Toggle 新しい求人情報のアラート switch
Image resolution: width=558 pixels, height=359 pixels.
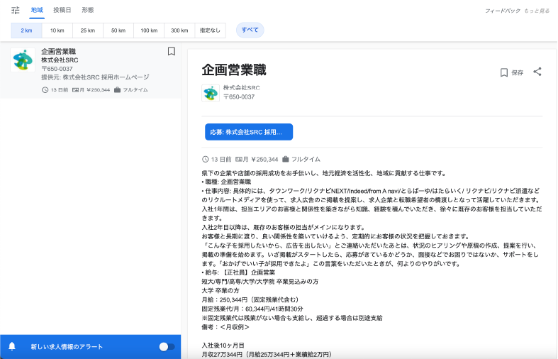pyautogui.click(x=167, y=346)
